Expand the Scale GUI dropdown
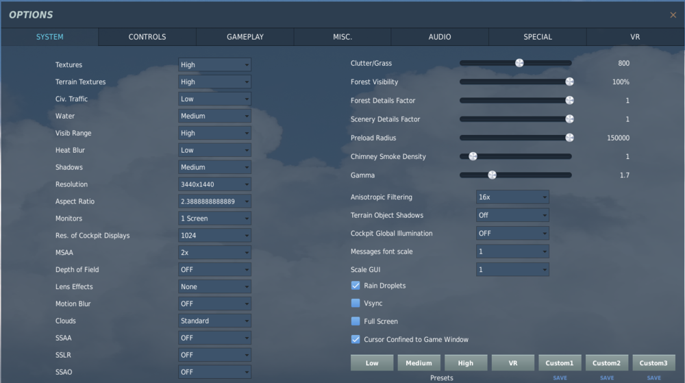Screen dimensions: 685x383 click(x=512, y=269)
